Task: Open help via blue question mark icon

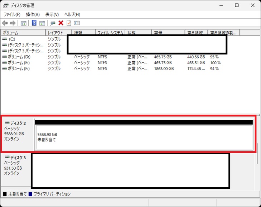Action: click(x=34, y=23)
